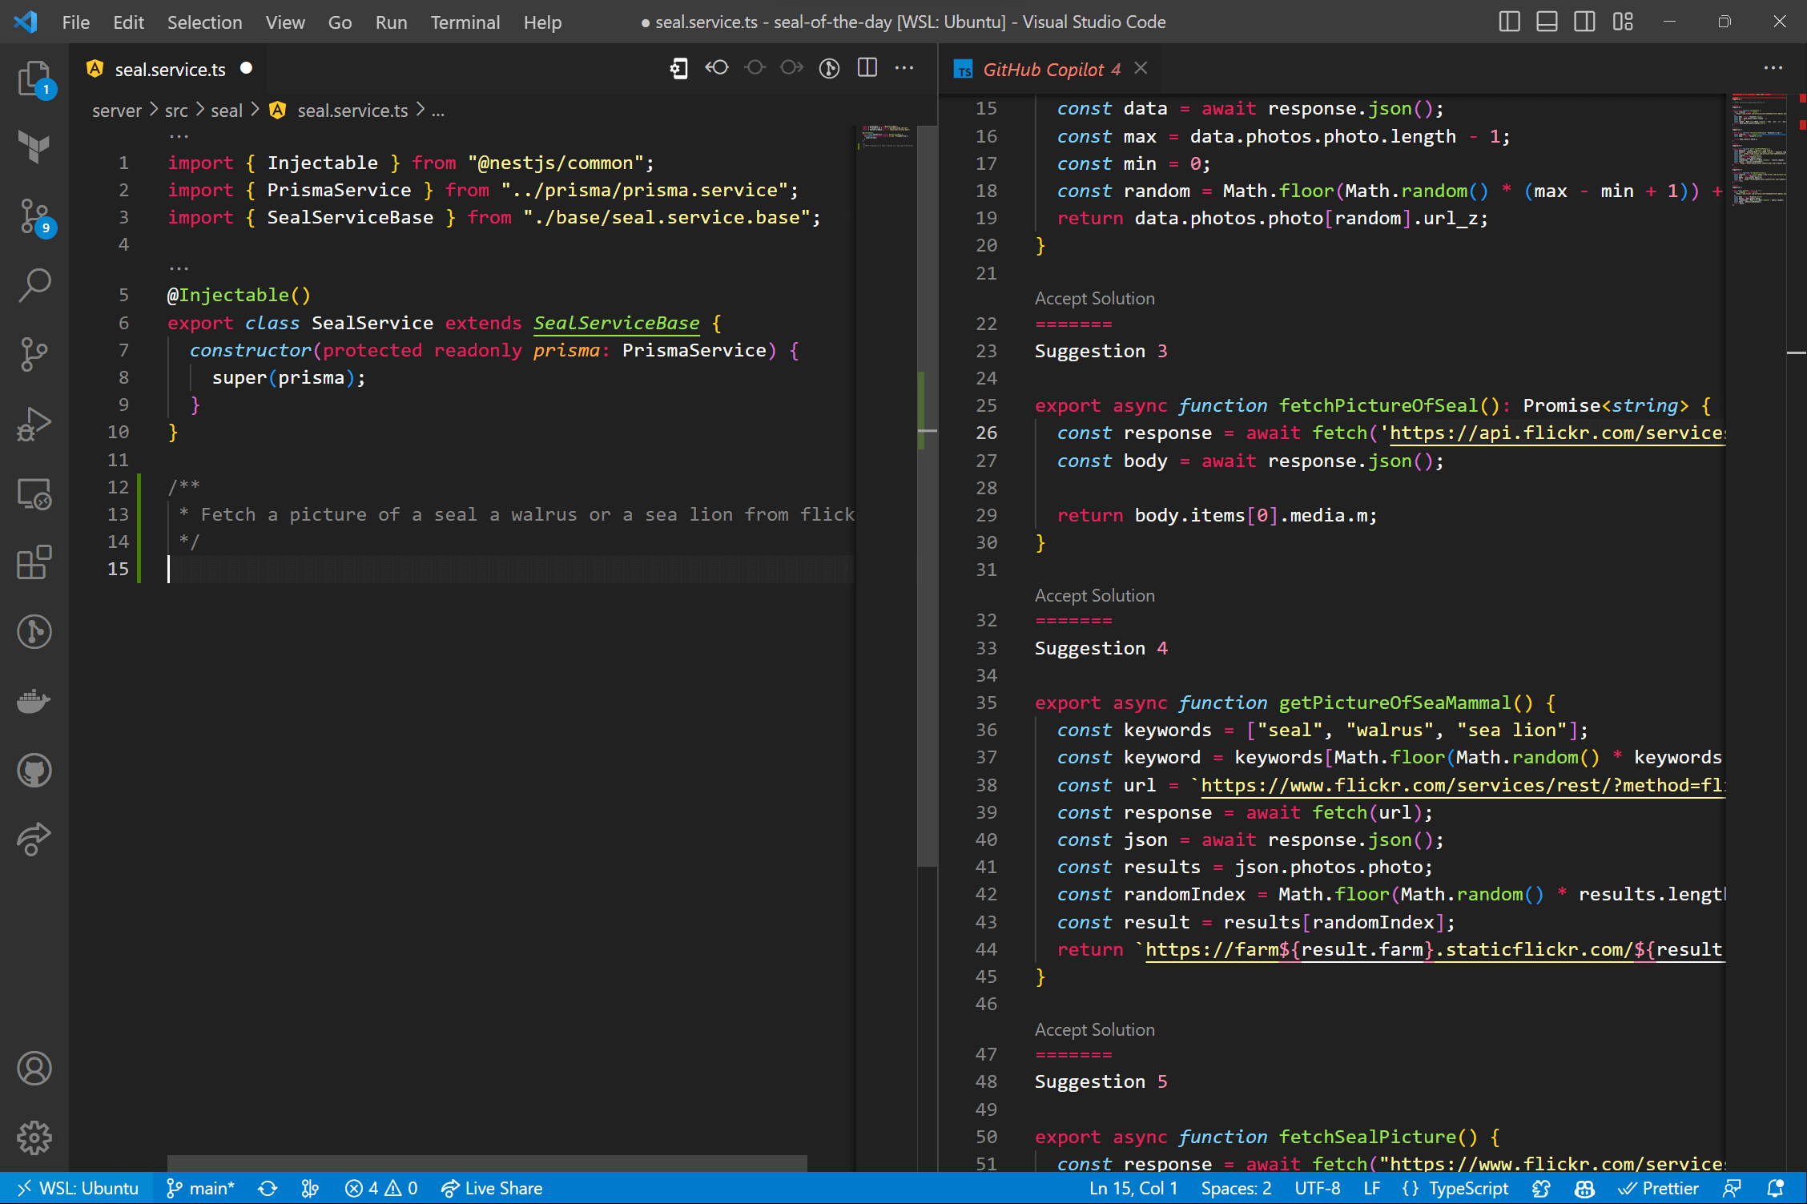Toggle Secondary Side Bar layout button
The image size is (1807, 1204).
pos(1584,22)
